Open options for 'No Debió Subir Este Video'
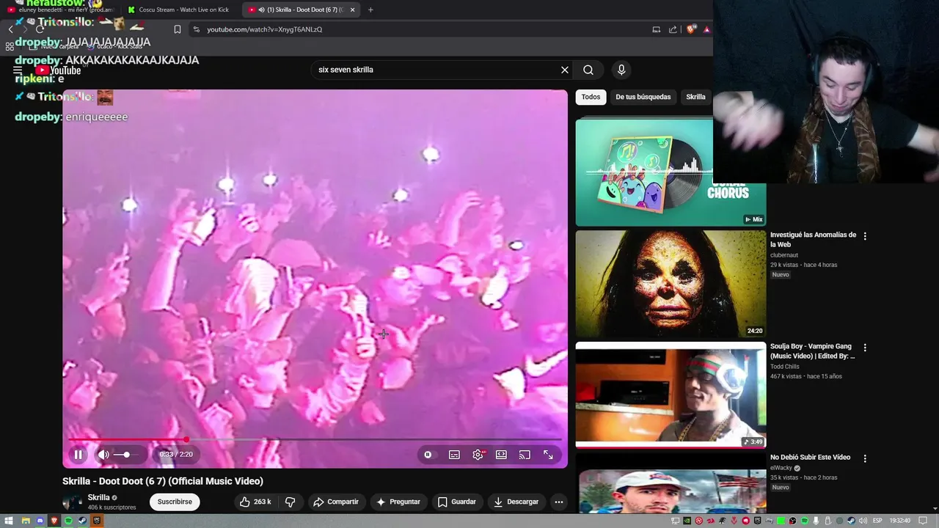939x528 pixels. 865,458
